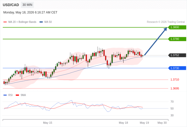This screenshot has height=127, width=187.
Task: Click the RSI blue legend swatch
Action: [x=5, y=95]
